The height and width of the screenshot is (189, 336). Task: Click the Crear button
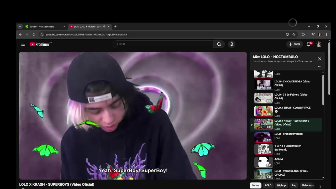click(295, 44)
